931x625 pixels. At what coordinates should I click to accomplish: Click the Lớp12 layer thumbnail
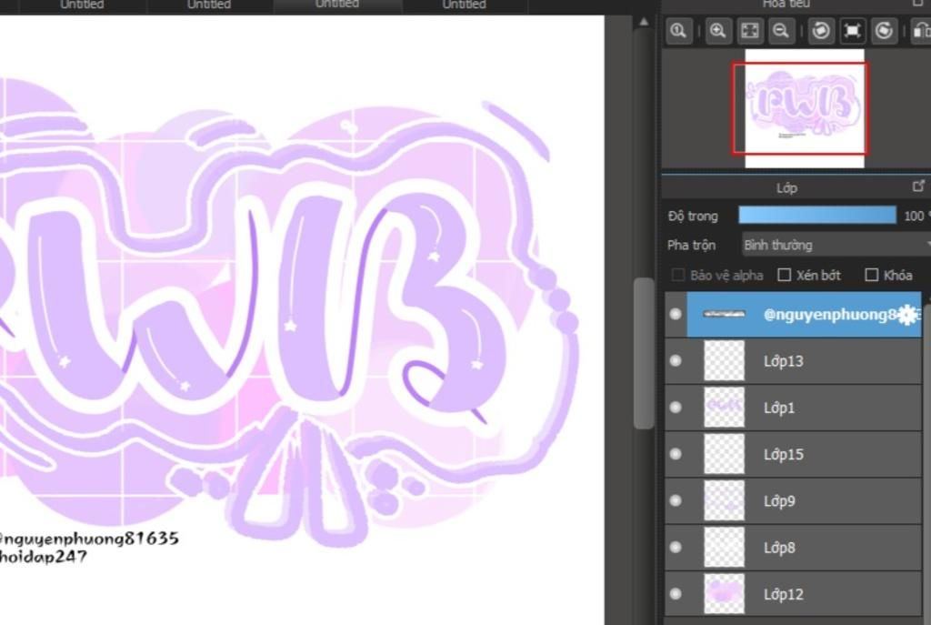point(724,593)
